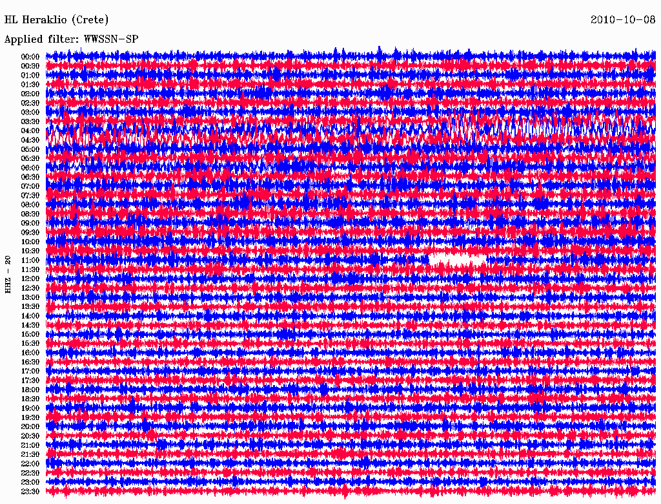
Task: Select the 12:00 time label
Action: (30, 278)
